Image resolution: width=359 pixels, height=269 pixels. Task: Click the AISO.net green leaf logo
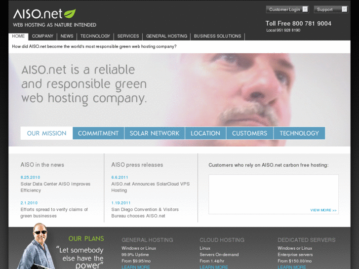[x=70, y=13]
